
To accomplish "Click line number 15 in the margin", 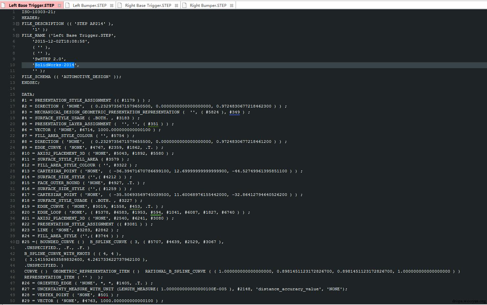I will (12, 94).
